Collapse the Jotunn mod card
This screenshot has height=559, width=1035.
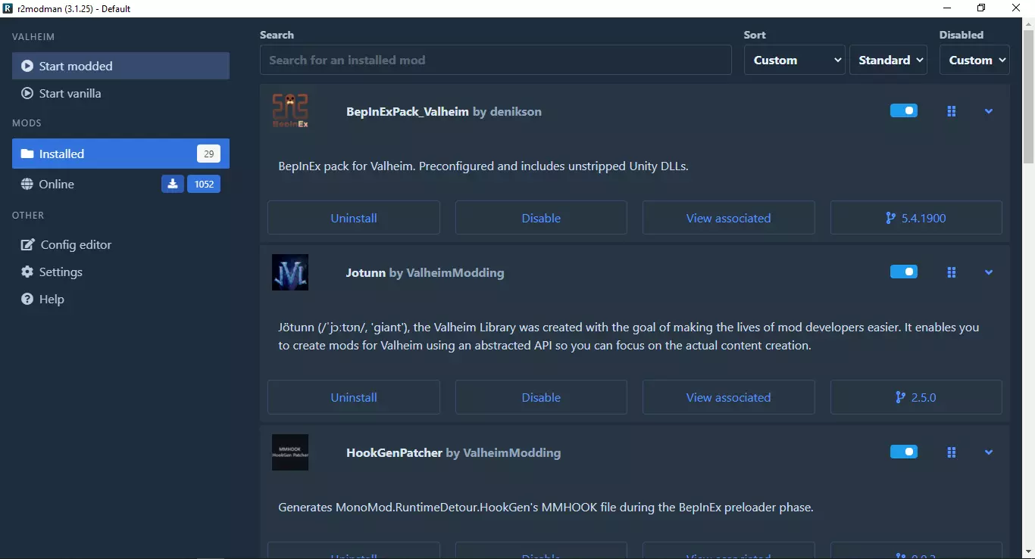pyautogui.click(x=989, y=272)
